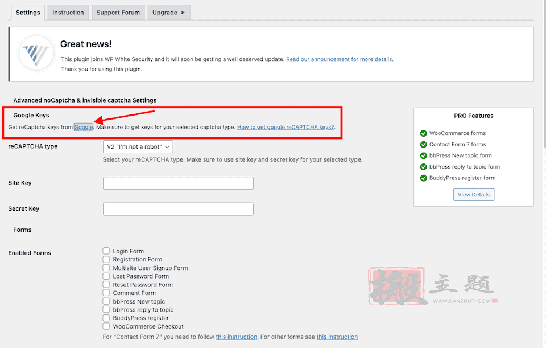Image resolution: width=546 pixels, height=348 pixels.
Task: Follow the Google link for reCaptcha keys
Action: (x=84, y=127)
